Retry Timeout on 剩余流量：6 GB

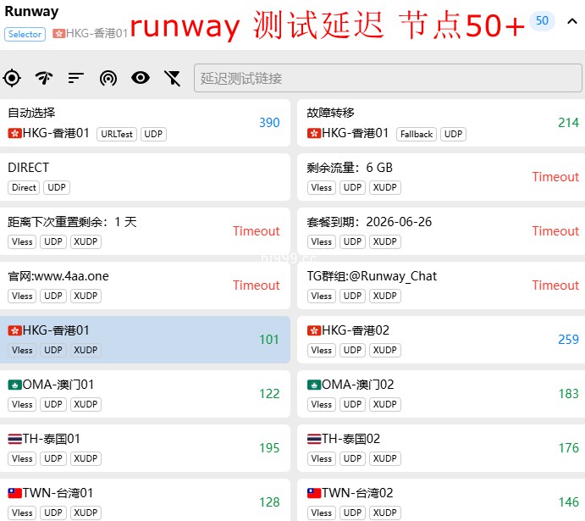(555, 176)
